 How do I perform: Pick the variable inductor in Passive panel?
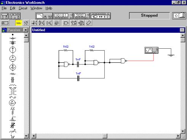coord(13,132)
